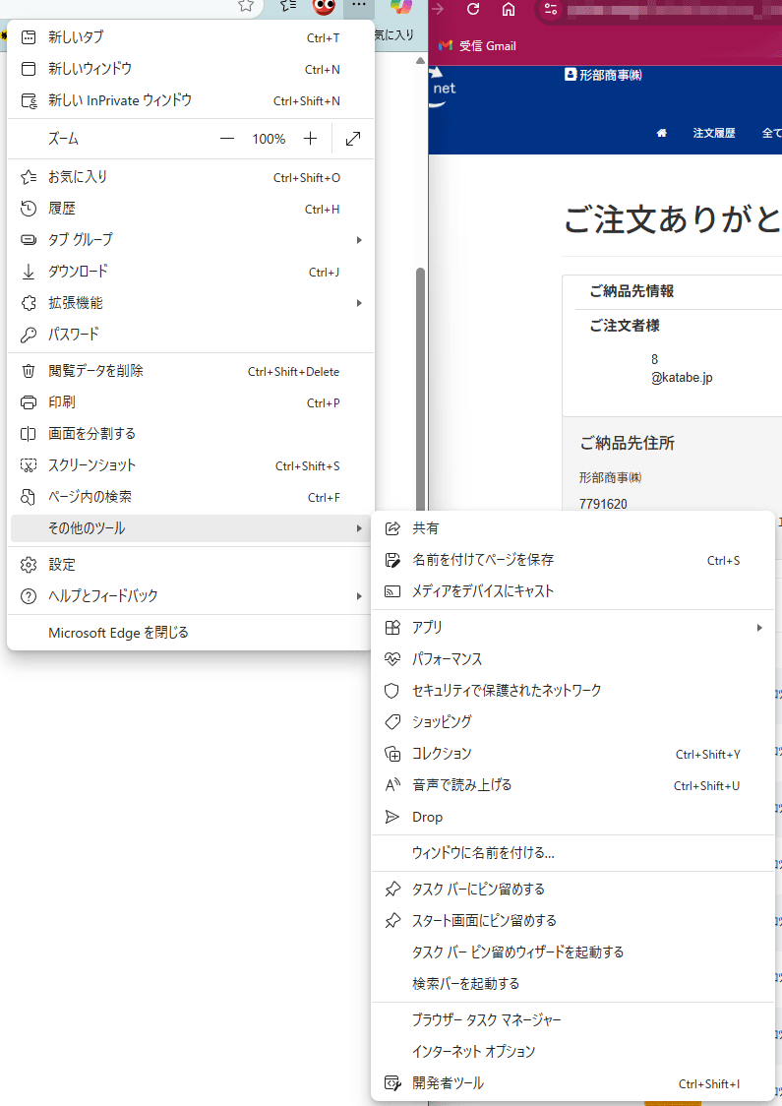782x1106 pixels.
Task: Click the 開発者ツール icon
Action: (392, 1083)
